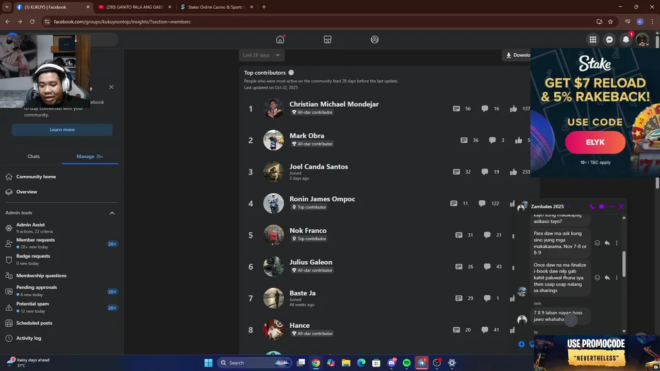Screen dimensions: 660x371
Task: Open Mark Obra's profile link
Action: pos(307,136)
